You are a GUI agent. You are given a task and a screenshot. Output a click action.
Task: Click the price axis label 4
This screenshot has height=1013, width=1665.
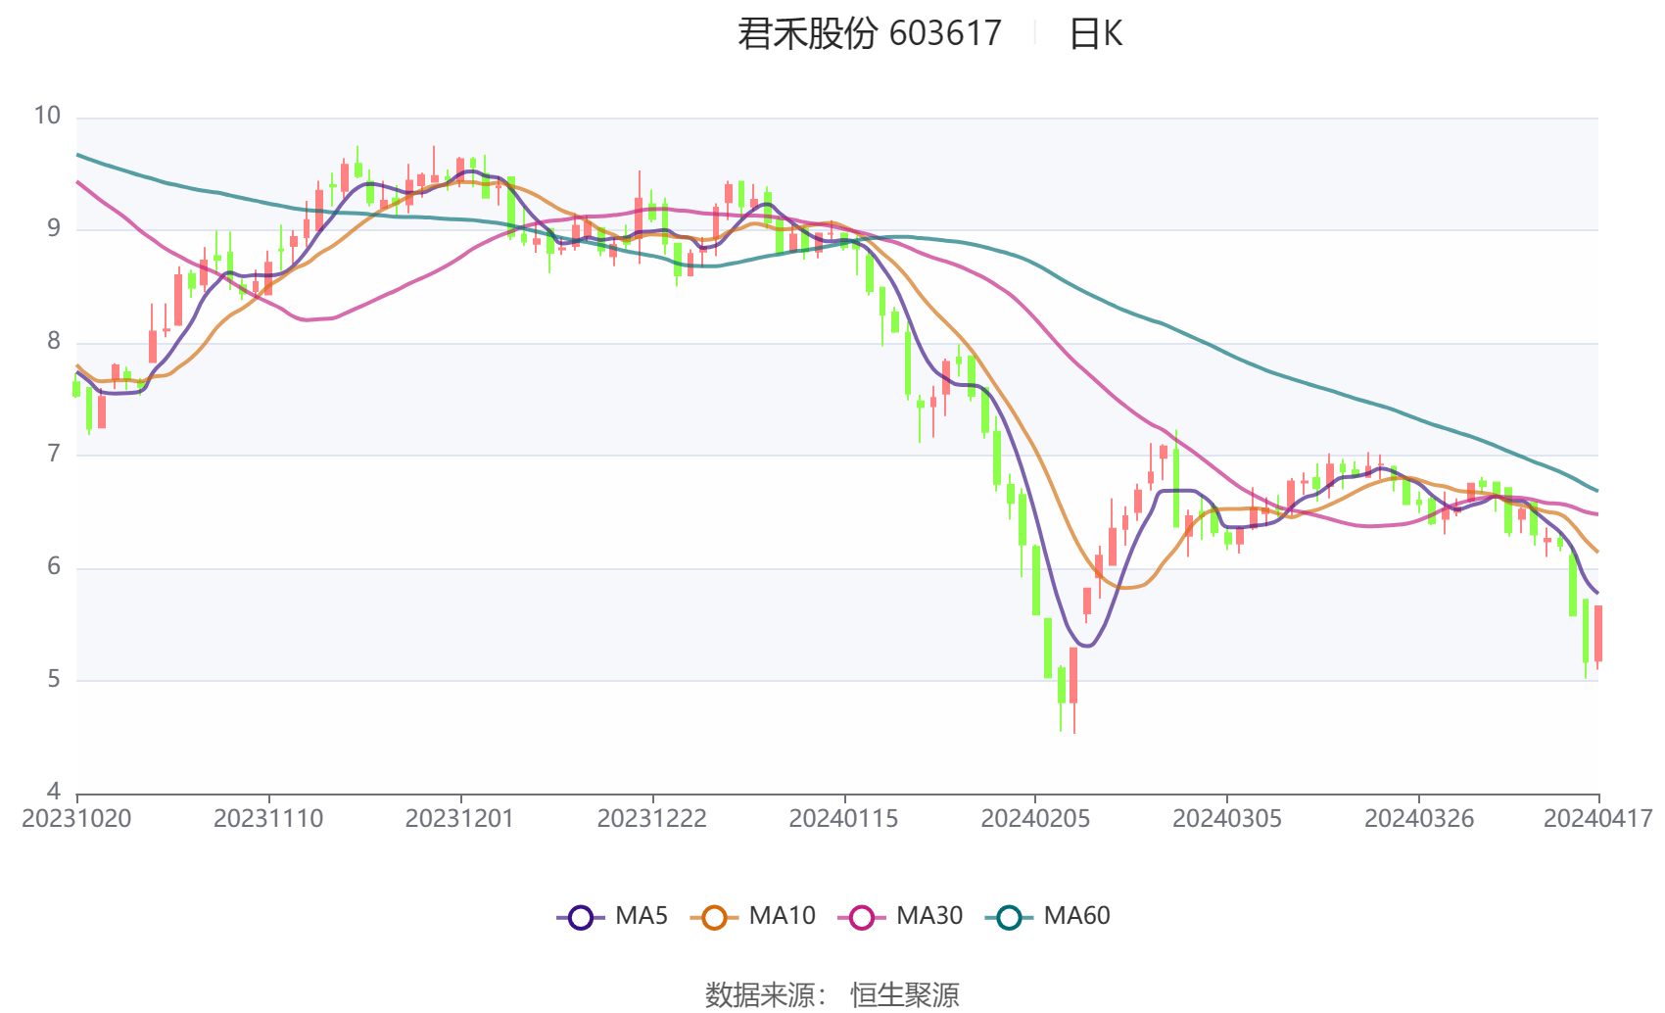[53, 791]
